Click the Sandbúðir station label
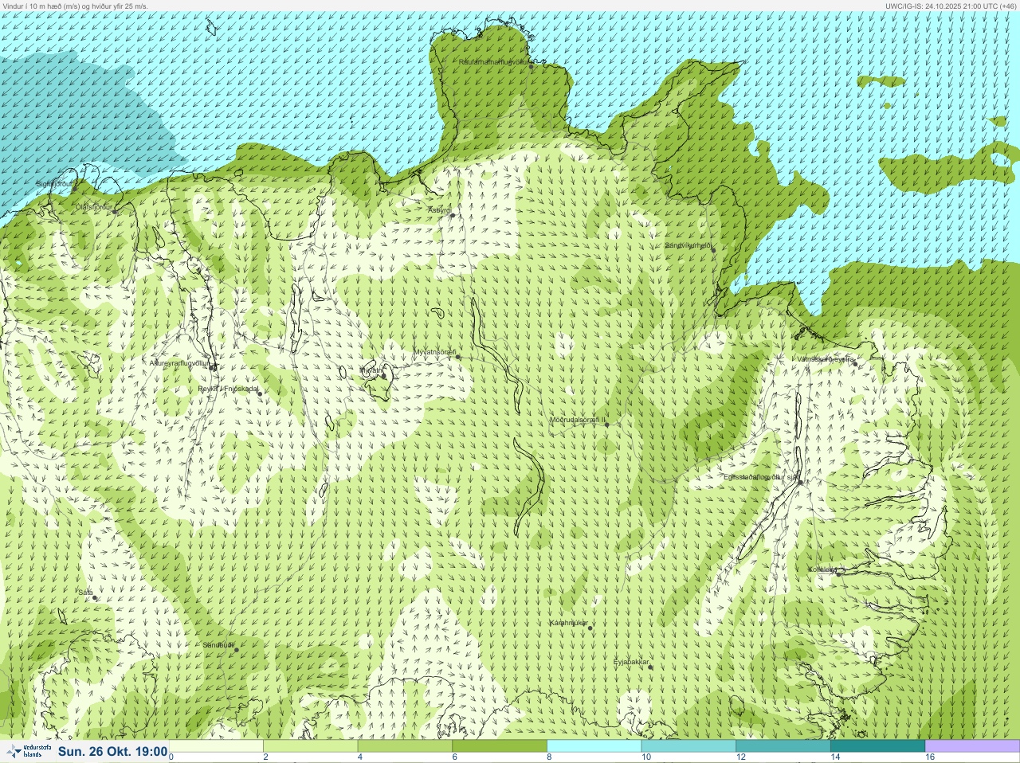Viewport: 1020px width, 763px height. 219,645
